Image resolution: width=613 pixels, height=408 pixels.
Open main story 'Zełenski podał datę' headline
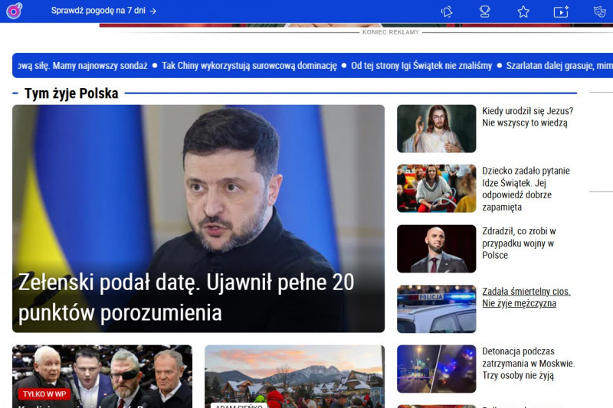point(186,297)
